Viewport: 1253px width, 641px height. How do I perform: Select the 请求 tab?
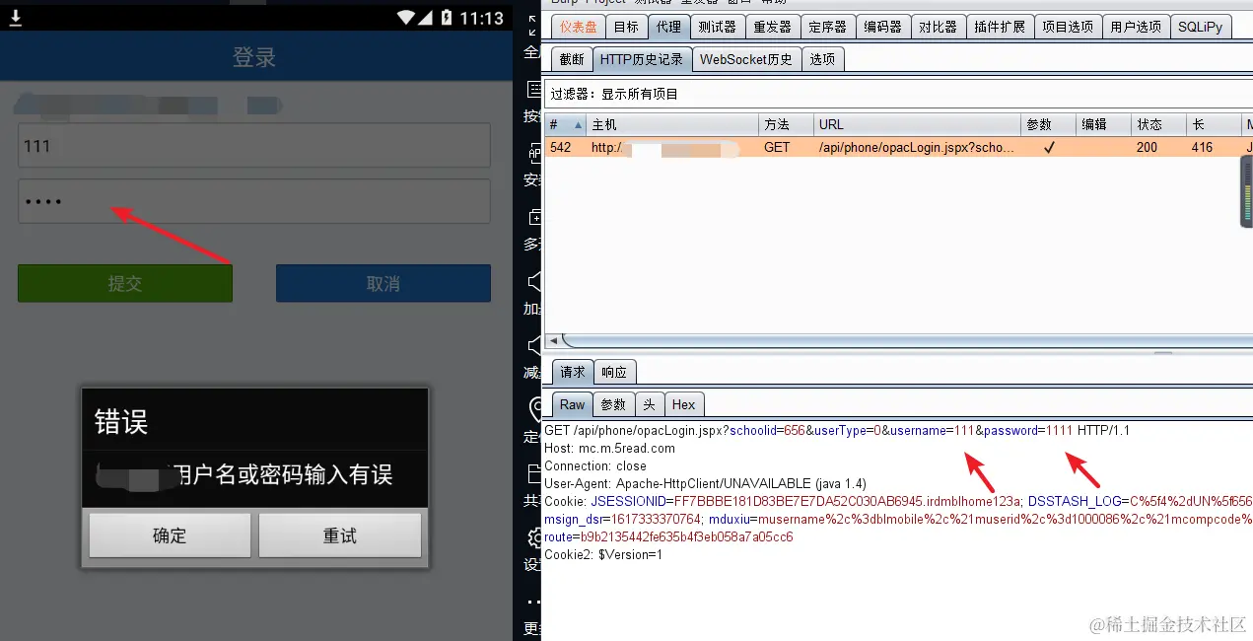tap(573, 372)
